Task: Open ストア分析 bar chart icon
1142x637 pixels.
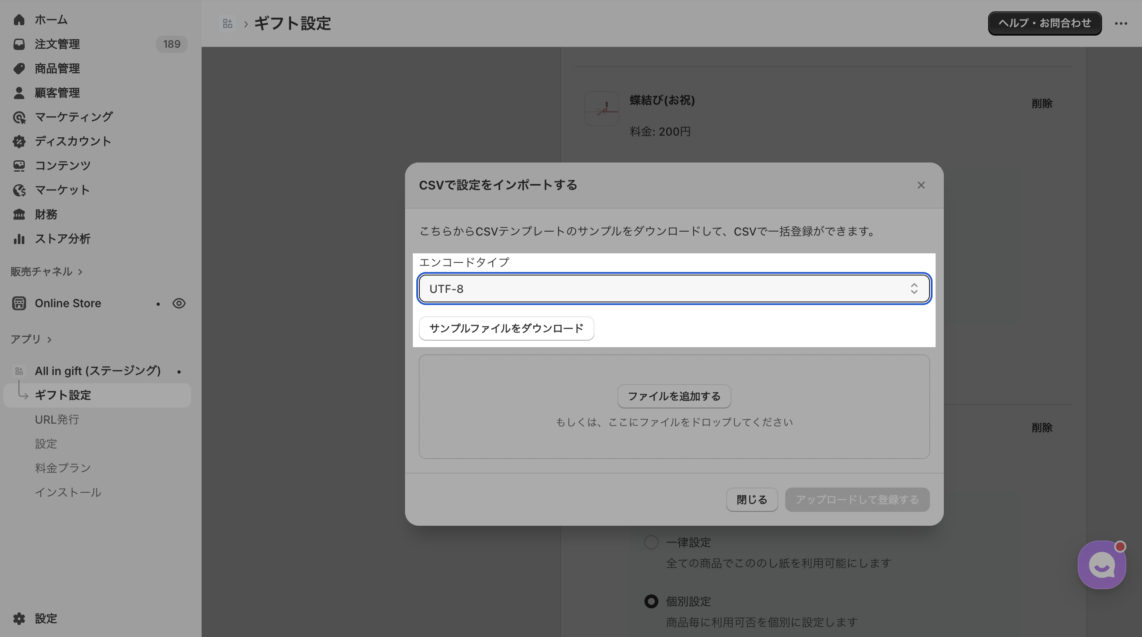Action: [19, 239]
